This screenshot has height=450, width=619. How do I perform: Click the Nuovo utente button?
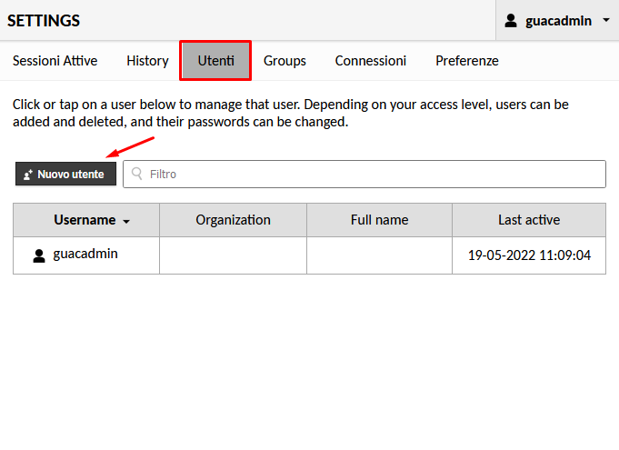[x=66, y=174]
